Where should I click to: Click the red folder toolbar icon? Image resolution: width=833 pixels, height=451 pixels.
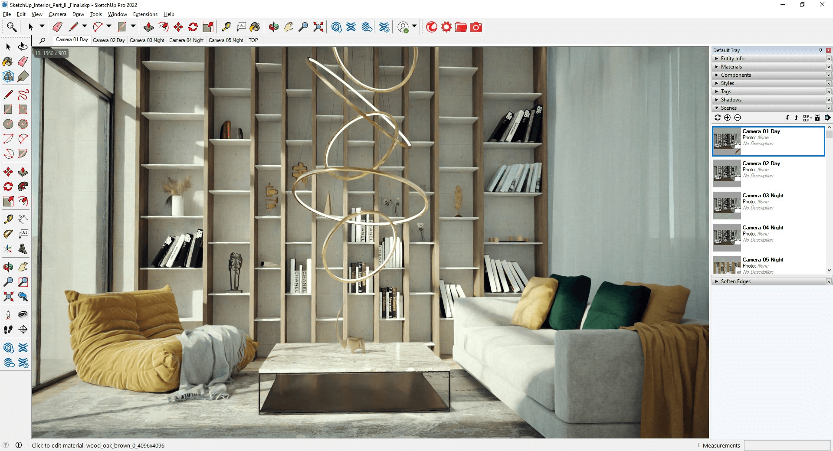coord(461,27)
